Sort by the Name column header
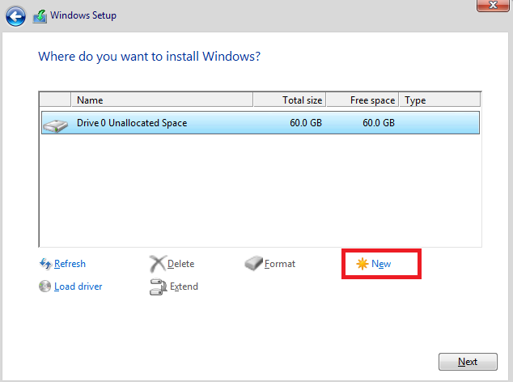The height and width of the screenshot is (382, 513). point(162,100)
